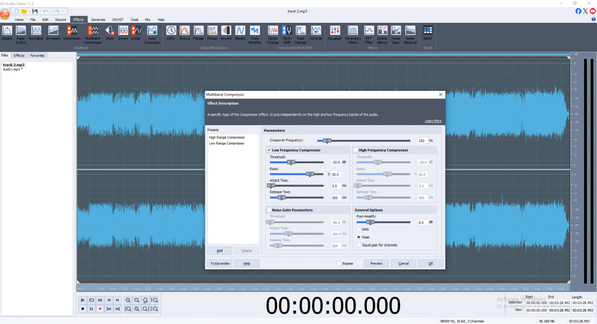Open the Batch processing icon
Screen dimensions: 597x324
pyautogui.click(x=427, y=31)
